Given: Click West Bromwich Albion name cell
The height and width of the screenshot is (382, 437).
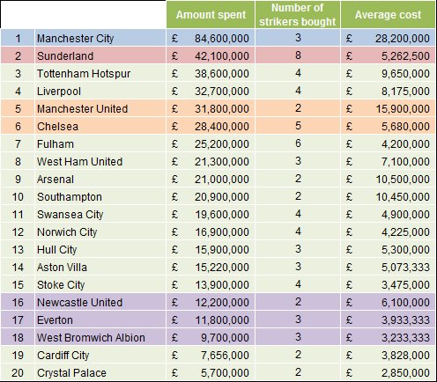Looking at the screenshot, I should pos(100,337).
